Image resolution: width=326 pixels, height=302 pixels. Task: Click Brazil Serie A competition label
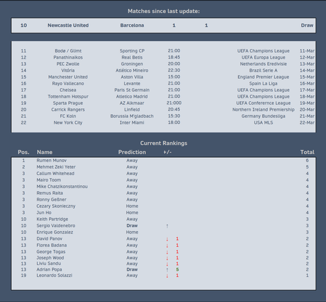(263, 70)
